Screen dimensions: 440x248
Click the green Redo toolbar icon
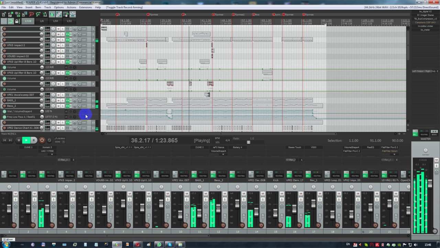(38, 14)
